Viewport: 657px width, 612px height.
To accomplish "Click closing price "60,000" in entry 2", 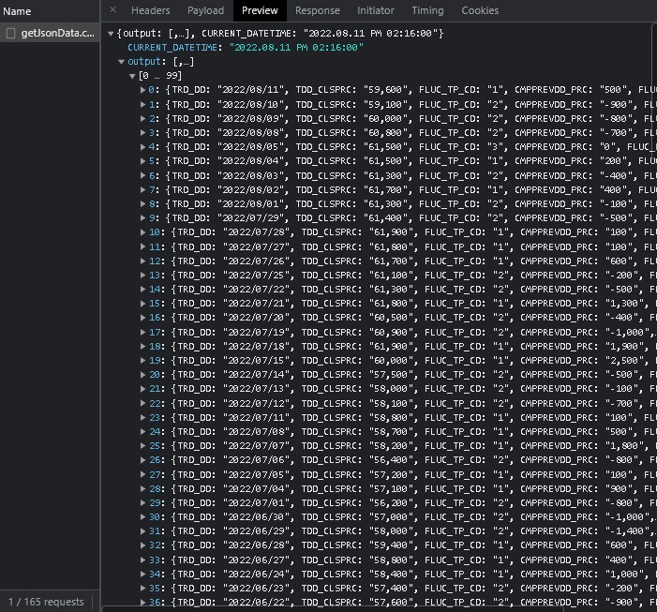I will point(385,118).
